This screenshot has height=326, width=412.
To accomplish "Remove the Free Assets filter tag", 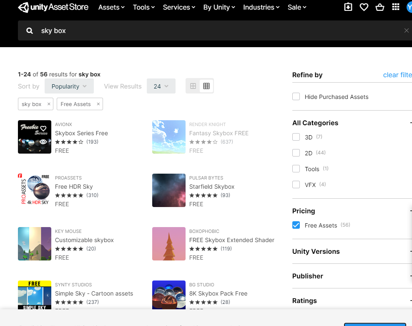I will [x=98, y=104].
